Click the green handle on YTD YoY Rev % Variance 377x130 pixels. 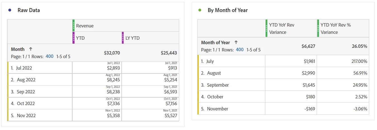[318, 28]
